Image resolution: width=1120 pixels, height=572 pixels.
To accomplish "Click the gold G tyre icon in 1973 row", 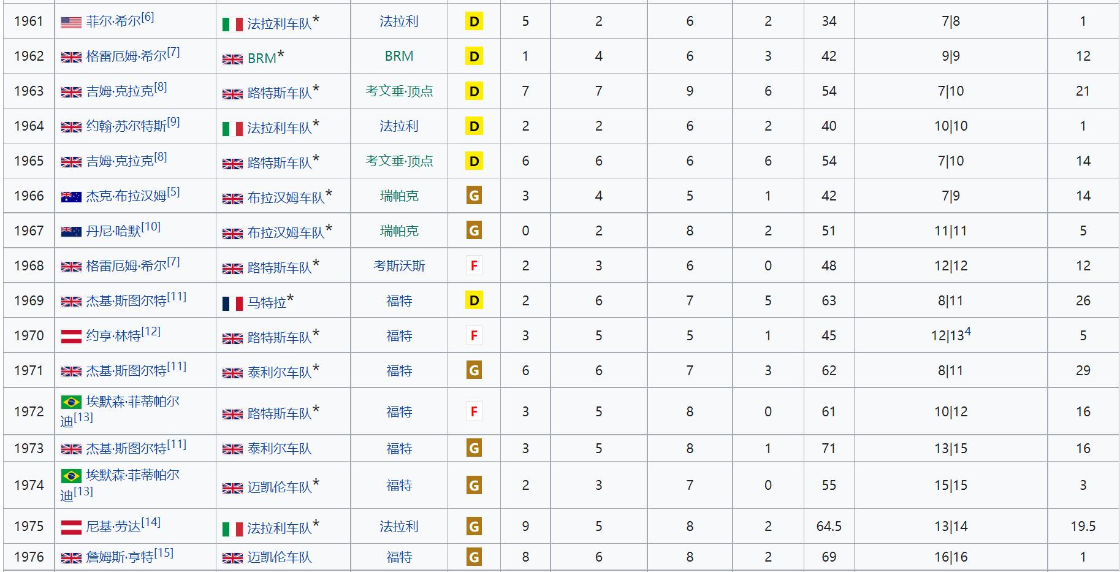I will click(x=474, y=448).
